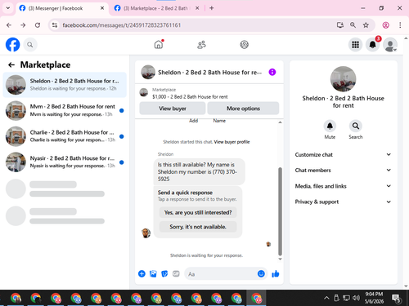Expand the Chat members section

[x=343, y=170]
